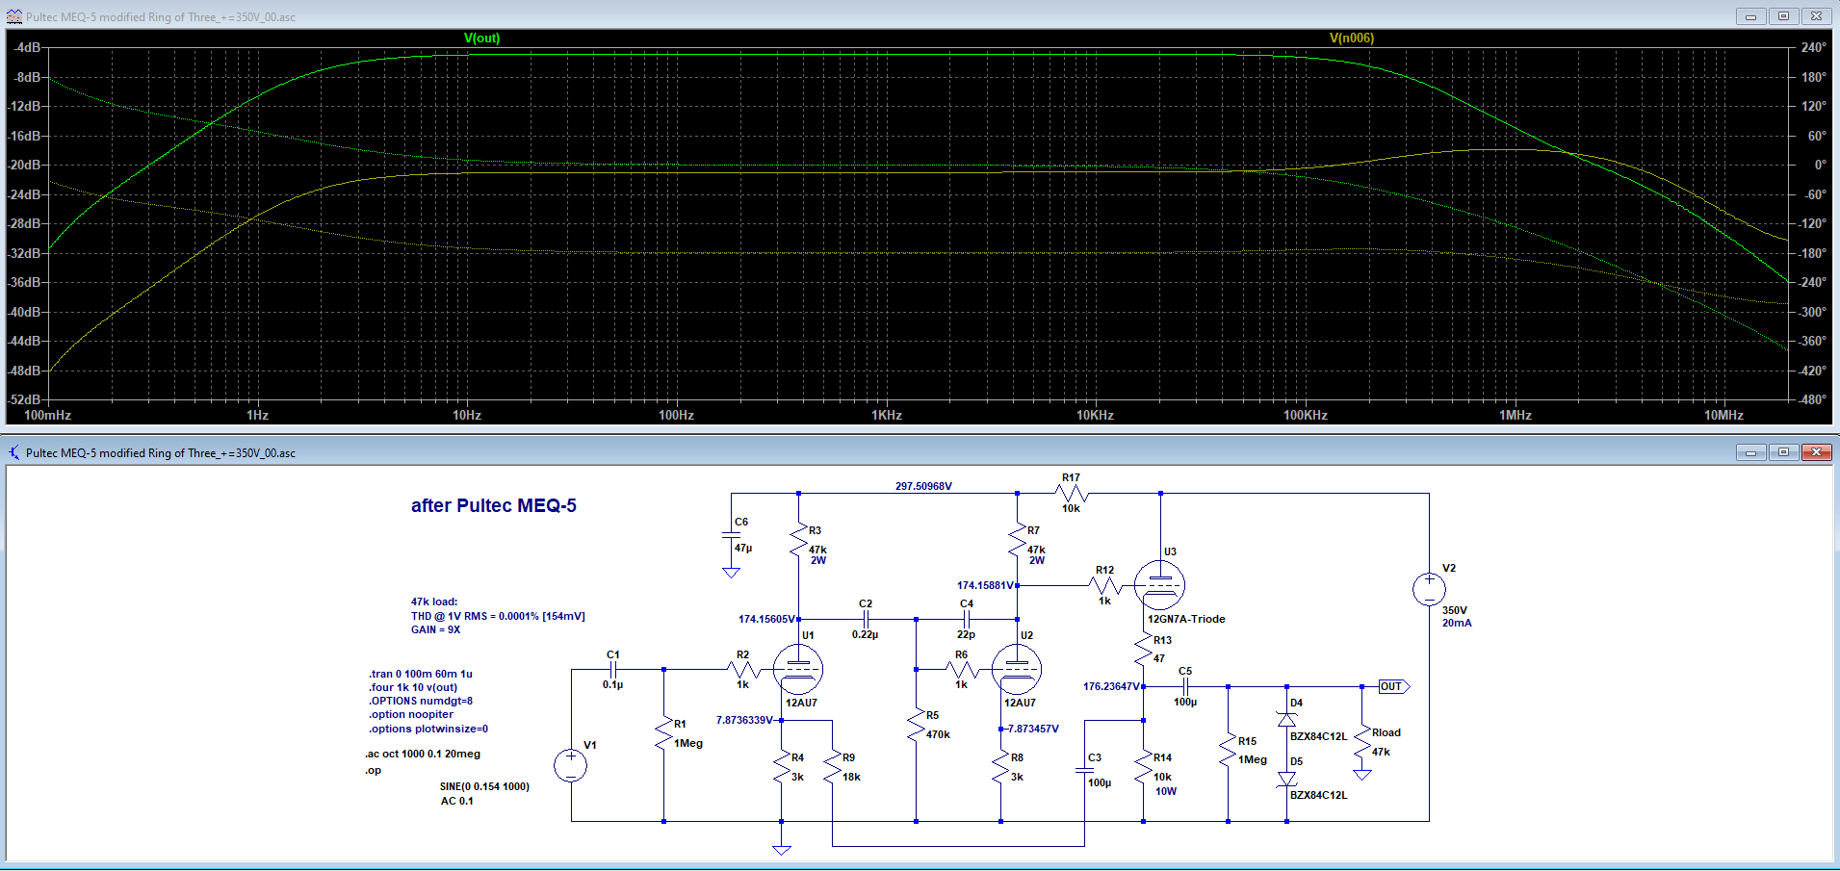Click the "BZX84C12L" value beside D4
The width and height of the screenshot is (1840, 871).
[1318, 736]
